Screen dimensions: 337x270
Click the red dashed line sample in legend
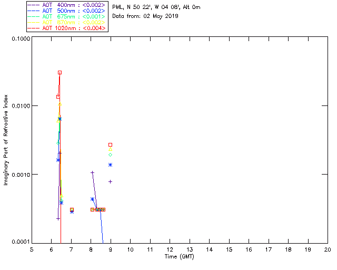pyautogui.click(x=34, y=28)
